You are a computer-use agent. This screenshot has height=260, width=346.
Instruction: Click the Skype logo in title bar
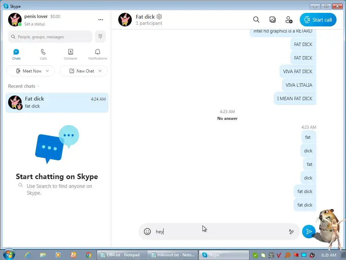[x=6, y=6]
